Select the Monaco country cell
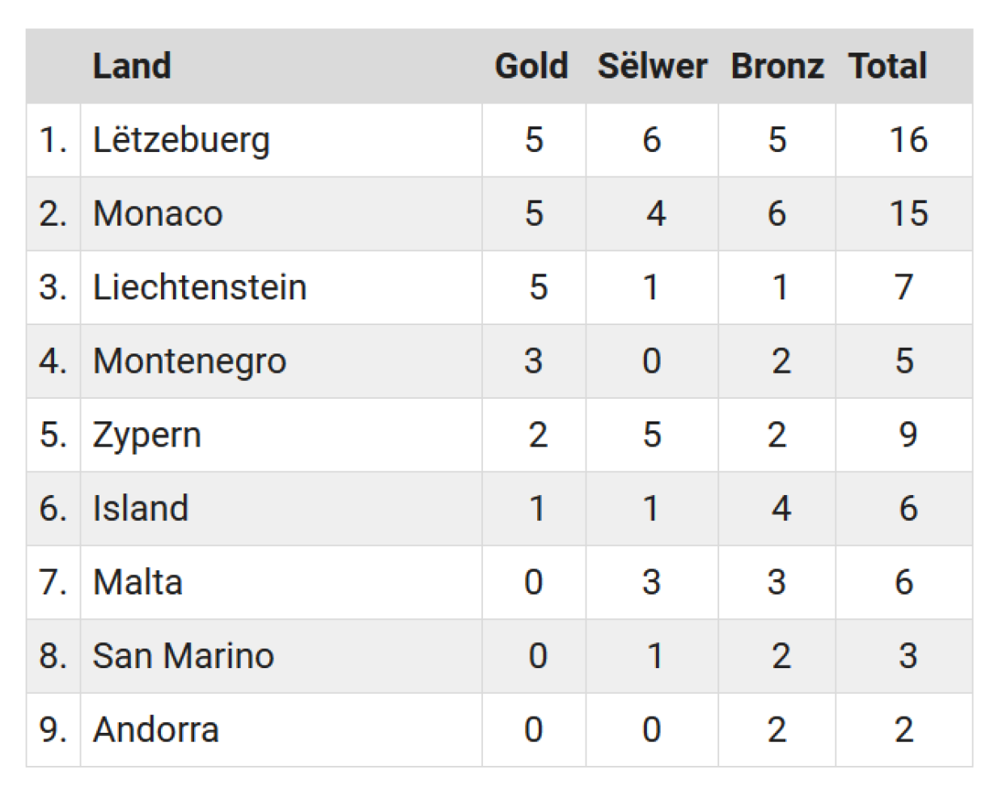The image size is (990, 787). click(x=158, y=214)
